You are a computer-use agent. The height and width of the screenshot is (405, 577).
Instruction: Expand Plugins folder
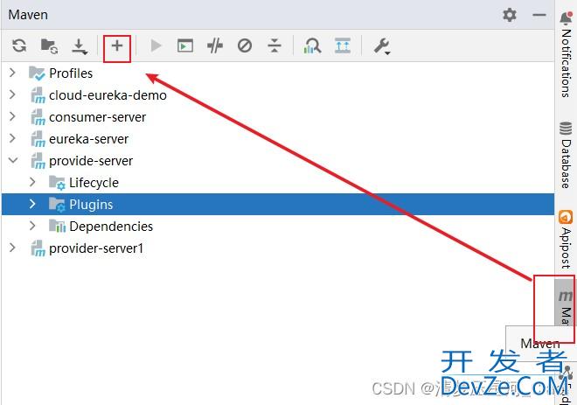tap(32, 204)
